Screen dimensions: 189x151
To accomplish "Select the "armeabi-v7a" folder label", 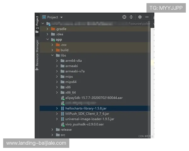I will click(75, 71).
